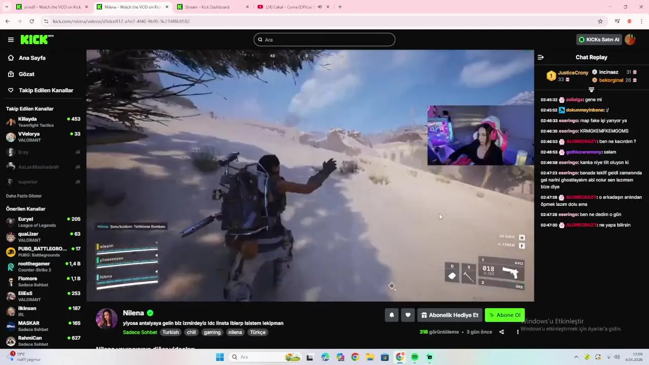This screenshot has width=649, height=365.
Task: Collapse the Chat Replay panel
Action: click(540, 57)
